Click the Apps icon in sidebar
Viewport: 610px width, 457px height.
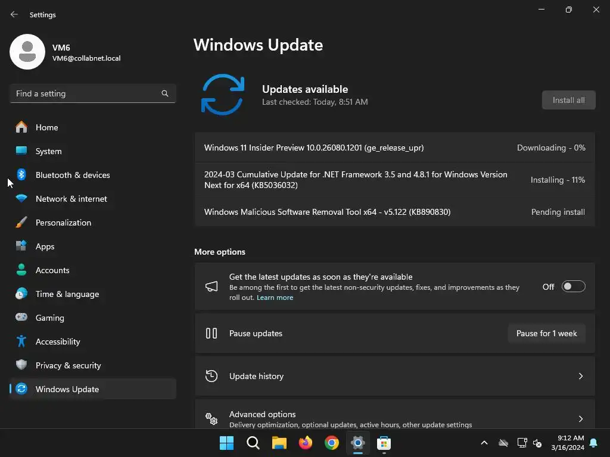tap(21, 246)
